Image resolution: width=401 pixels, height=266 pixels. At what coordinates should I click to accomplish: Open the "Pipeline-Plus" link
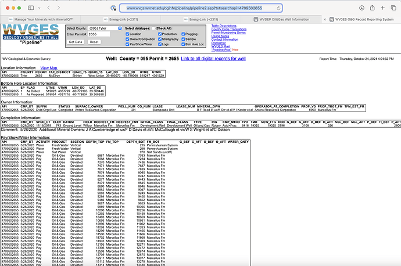click(221, 50)
